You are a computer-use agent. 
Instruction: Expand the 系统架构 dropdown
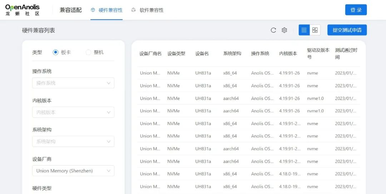point(73,141)
